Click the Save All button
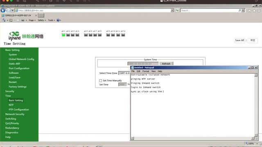Viewport: 262px width, 147px height. (239, 40)
